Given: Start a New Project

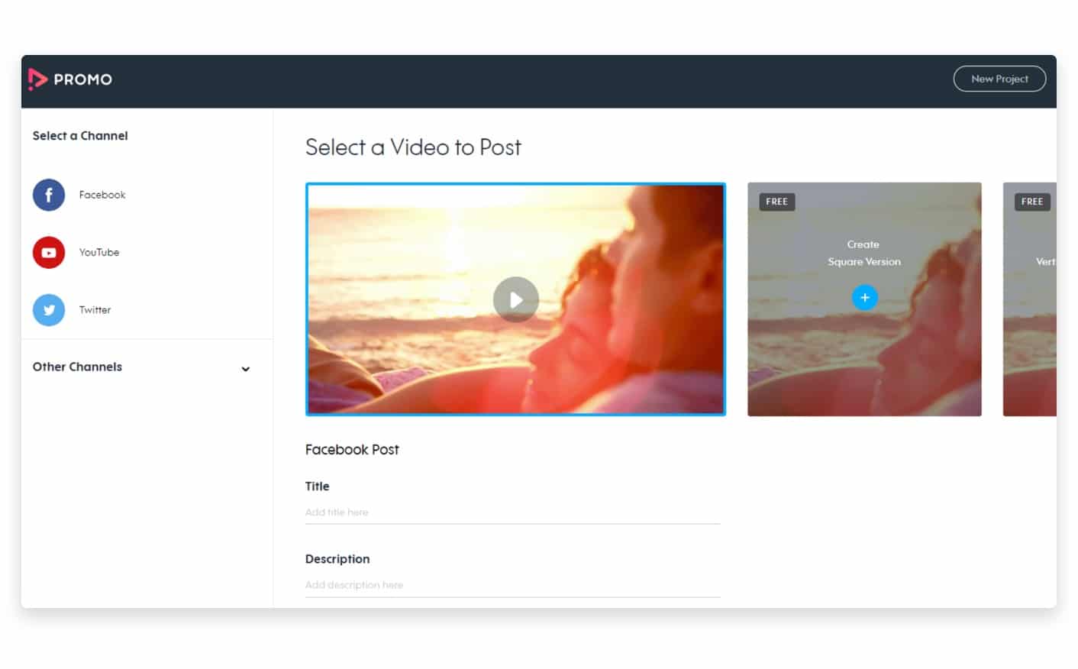Looking at the screenshot, I should pyautogui.click(x=999, y=79).
